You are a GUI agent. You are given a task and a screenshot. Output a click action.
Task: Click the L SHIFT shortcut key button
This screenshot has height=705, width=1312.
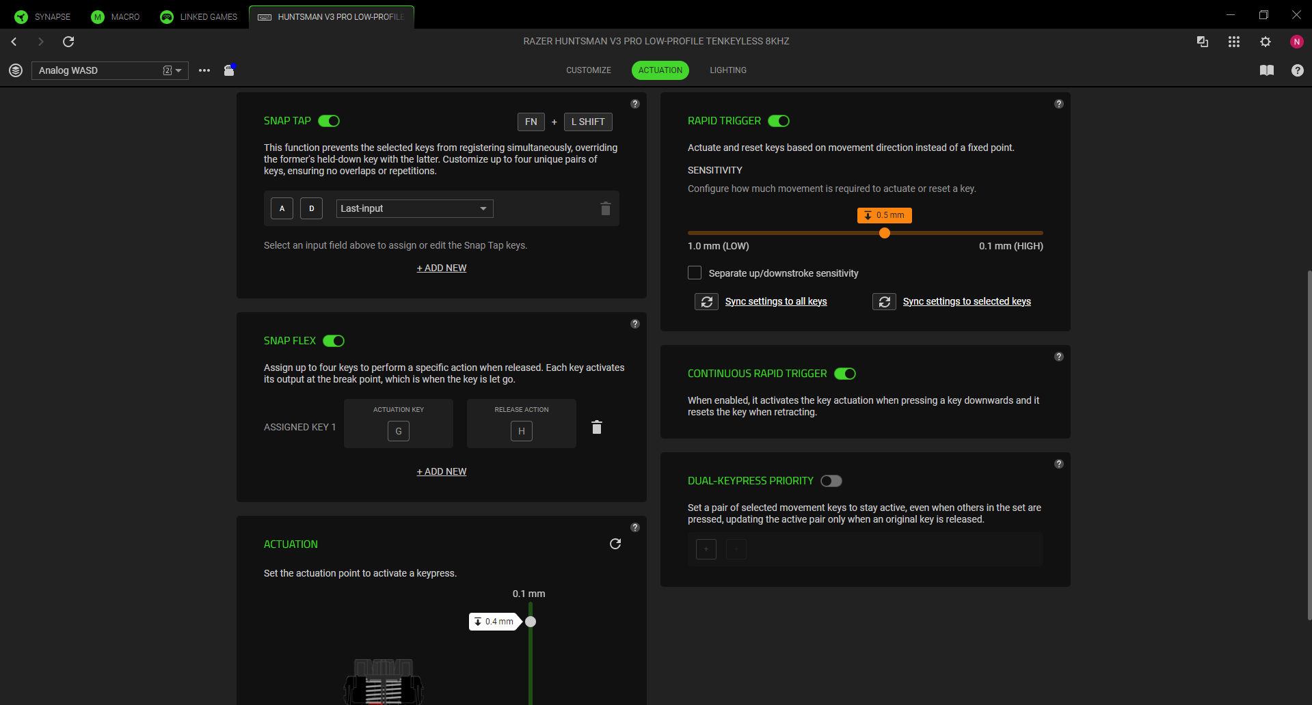click(x=588, y=122)
